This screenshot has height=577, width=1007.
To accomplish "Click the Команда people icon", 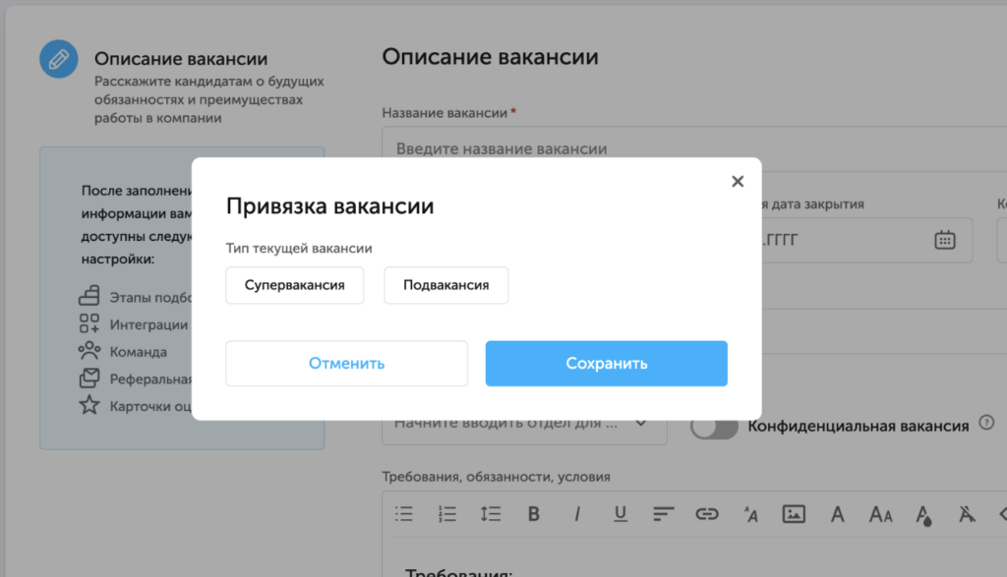I will [x=89, y=351].
